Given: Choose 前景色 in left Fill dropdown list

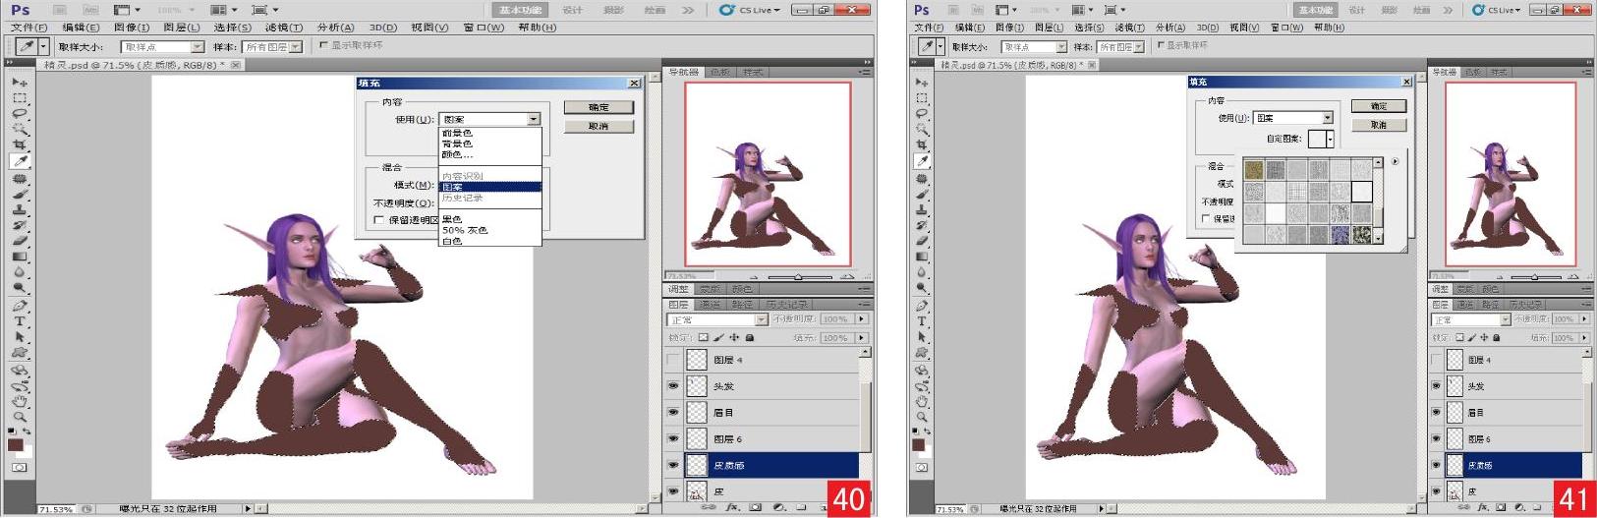Looking at the screenshot, I should 457,133.
